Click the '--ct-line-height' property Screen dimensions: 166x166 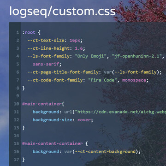tap(48, 48)
